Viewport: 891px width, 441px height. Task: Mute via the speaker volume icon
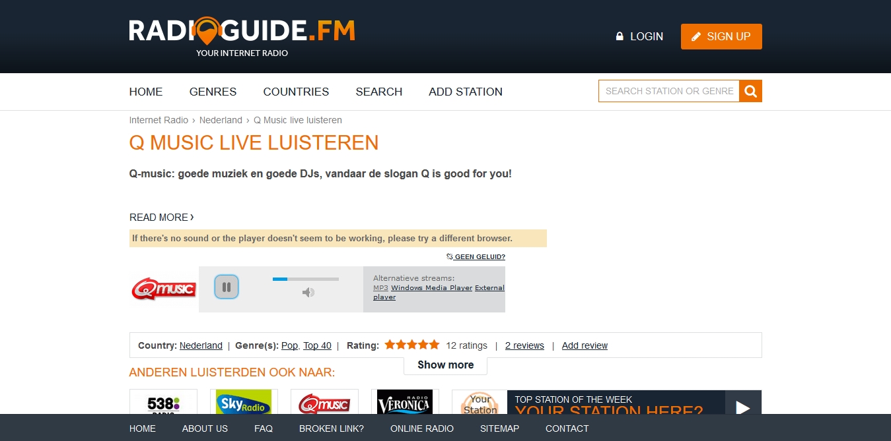308,292
